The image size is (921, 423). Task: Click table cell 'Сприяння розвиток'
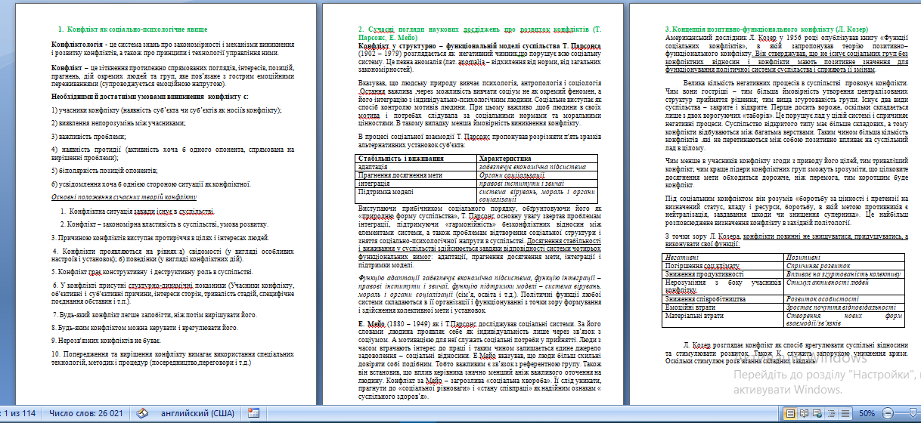(x=817, y=266)
